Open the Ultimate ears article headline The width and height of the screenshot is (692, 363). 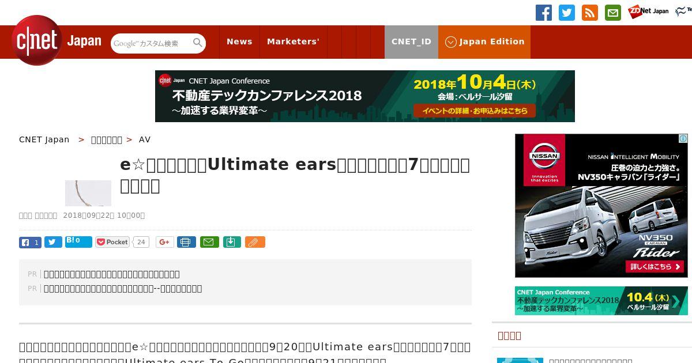[x=295, y=175]
